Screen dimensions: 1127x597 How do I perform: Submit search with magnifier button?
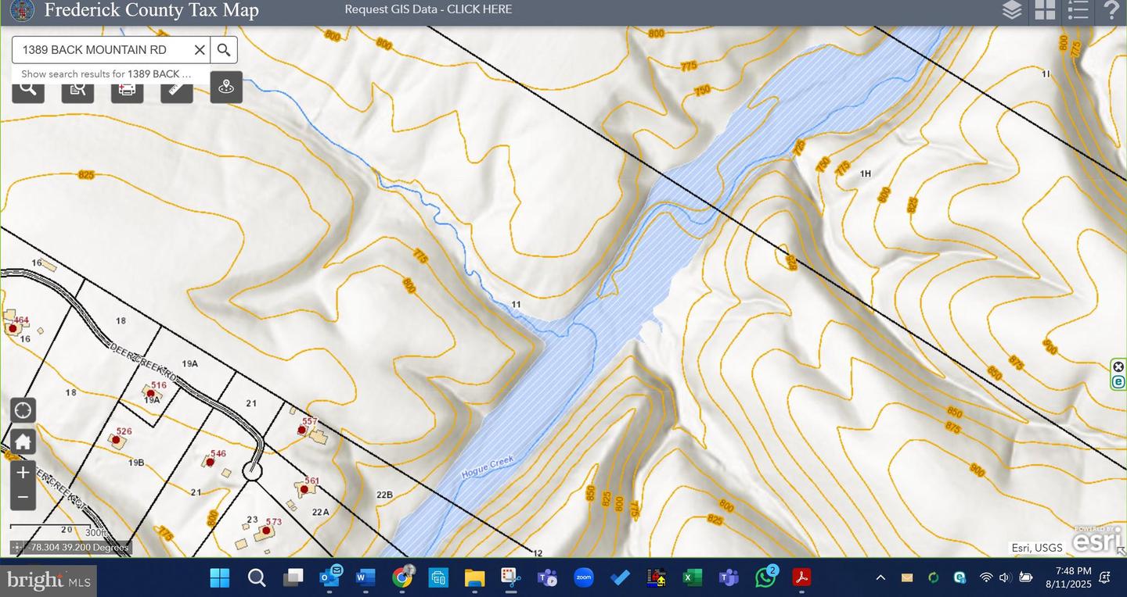(224, 50)
